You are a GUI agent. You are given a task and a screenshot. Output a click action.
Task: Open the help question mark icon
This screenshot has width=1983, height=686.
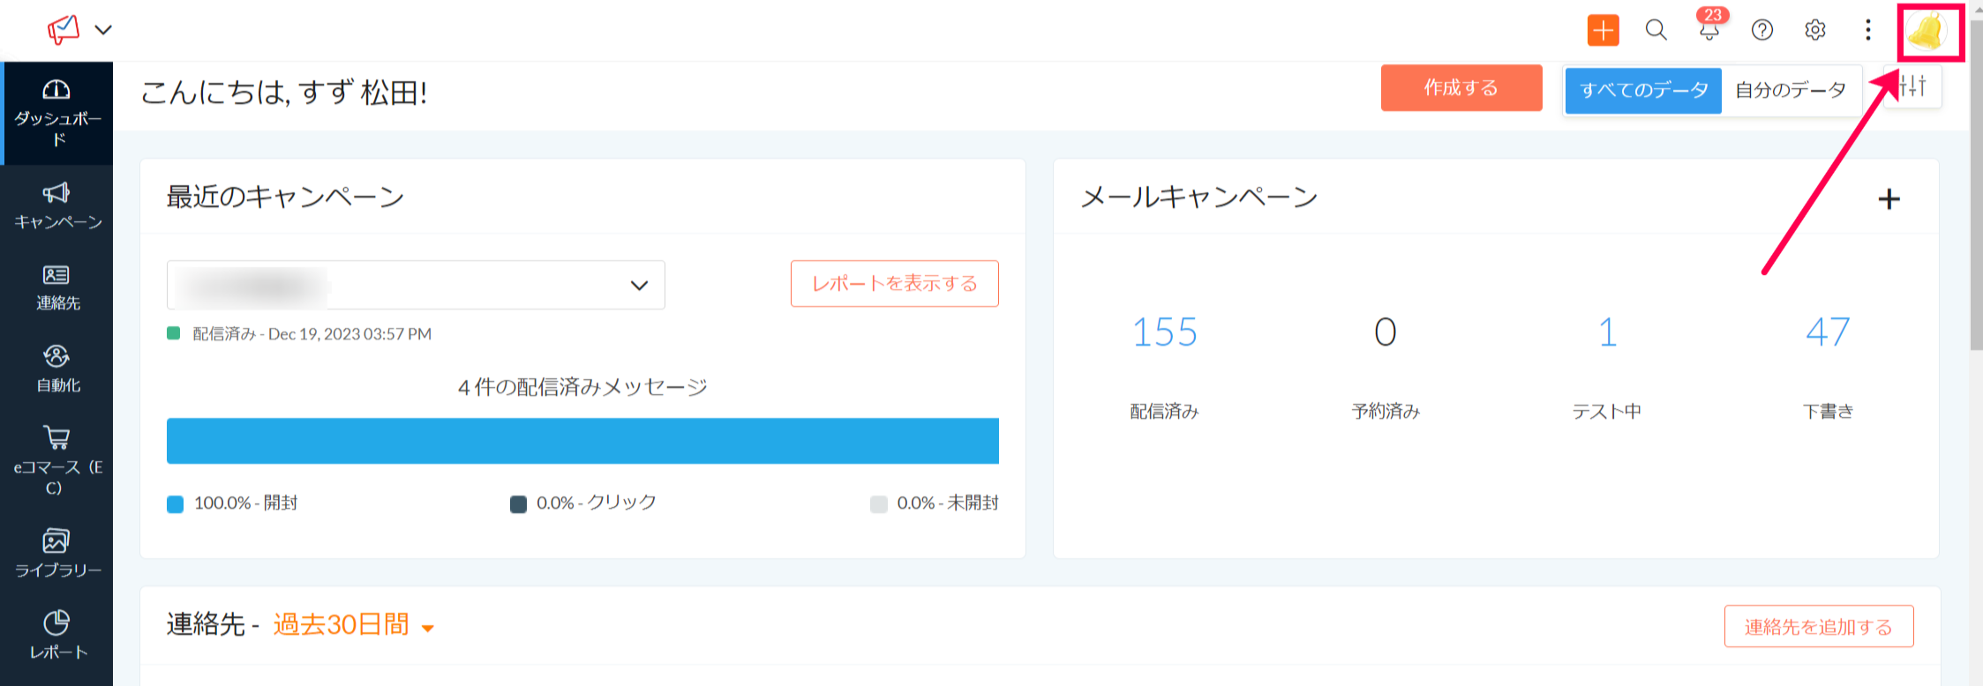pyautogui.click(x=1761, y=30)
